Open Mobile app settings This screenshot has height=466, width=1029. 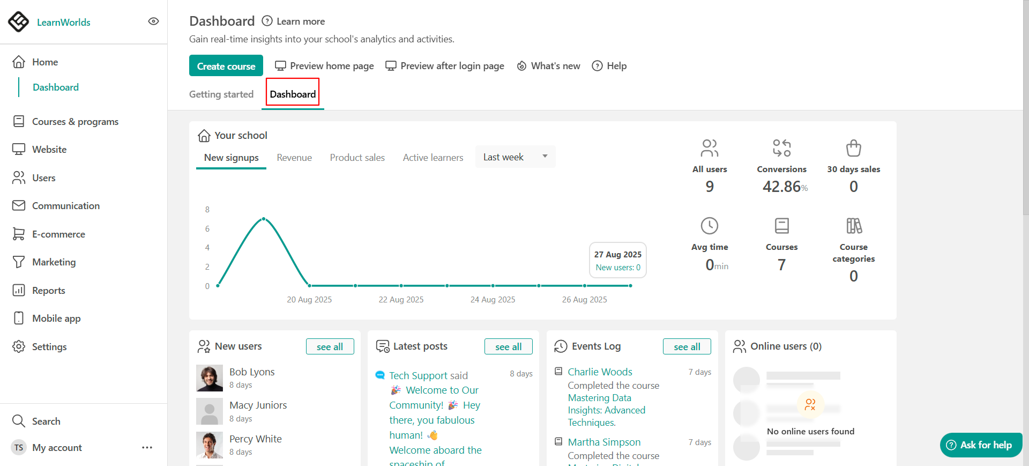(x=56, y=319)
